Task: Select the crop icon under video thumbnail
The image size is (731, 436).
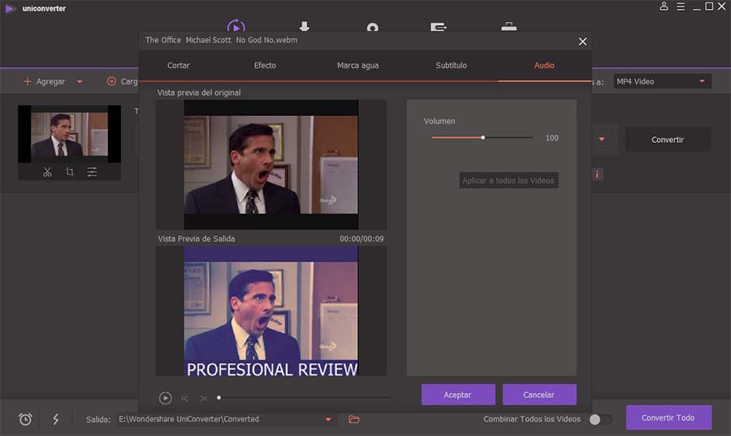Action: coord(70,172)
